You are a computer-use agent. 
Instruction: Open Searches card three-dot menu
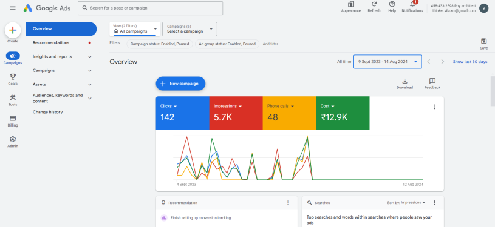pyautogui.click(x=434, y=203)
